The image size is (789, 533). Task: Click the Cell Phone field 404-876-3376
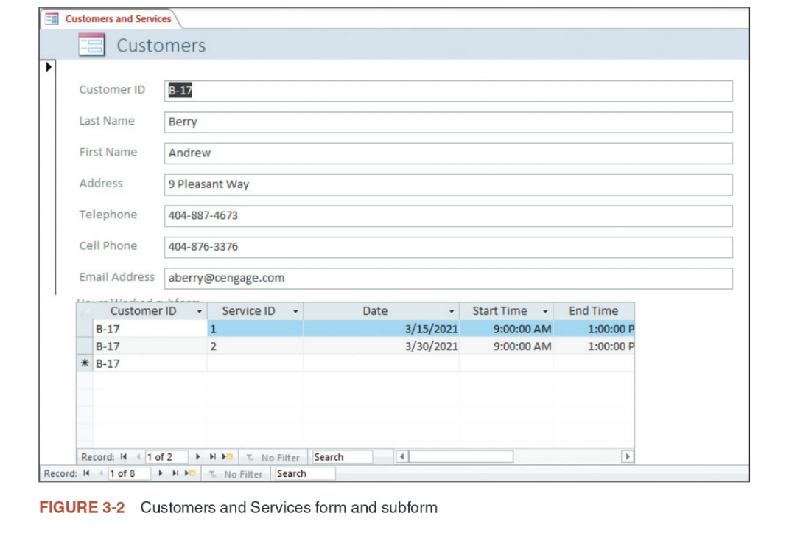(448, 247)
